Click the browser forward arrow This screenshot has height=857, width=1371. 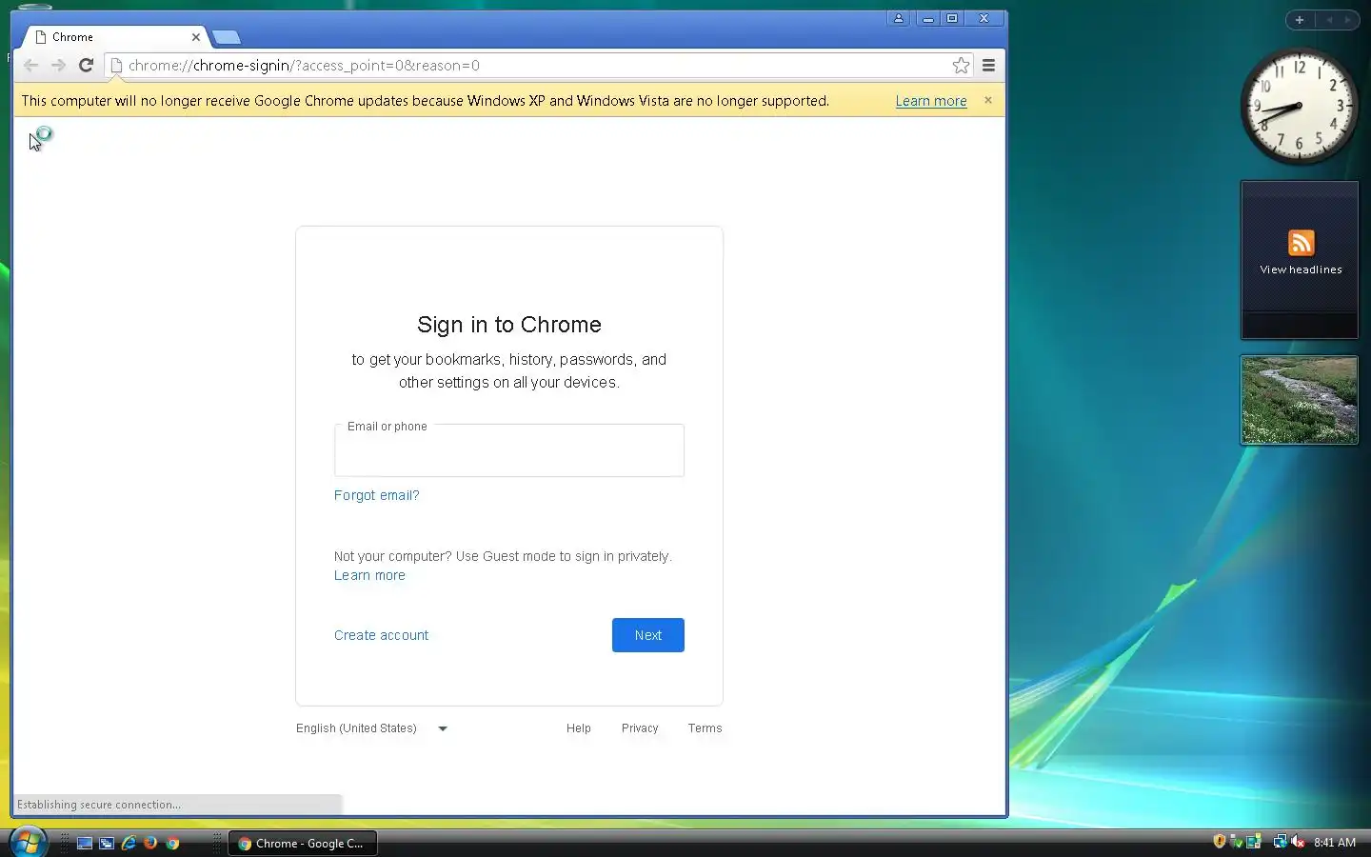tap(58, 65)
